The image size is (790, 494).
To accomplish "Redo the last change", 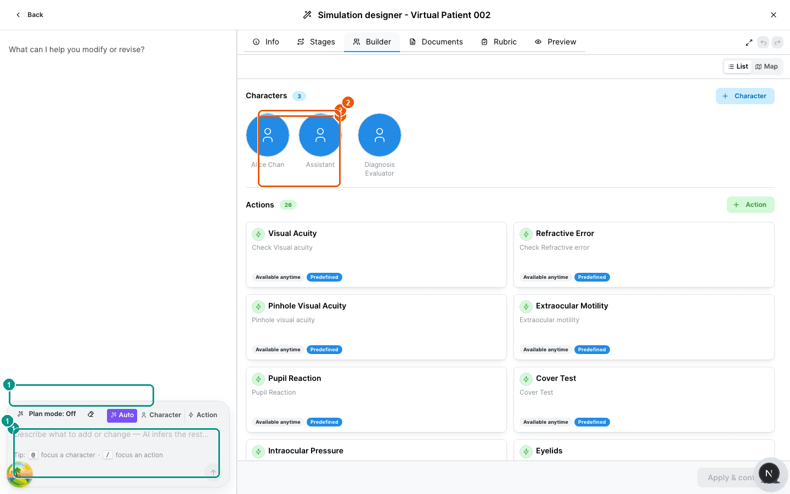I will pyautogui.click(x=777, y=42).
